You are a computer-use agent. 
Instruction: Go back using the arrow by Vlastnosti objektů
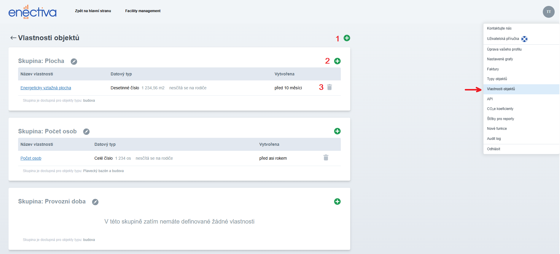click(x=13, y=38)
